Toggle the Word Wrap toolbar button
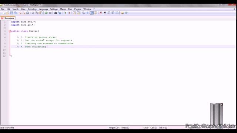Image resolution: width=237 pixels, height=133 pixels. click(84, 13)
